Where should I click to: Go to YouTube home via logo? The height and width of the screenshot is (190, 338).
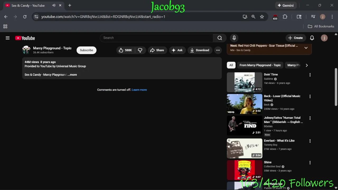pyautogui.click(x=25, y=38)
